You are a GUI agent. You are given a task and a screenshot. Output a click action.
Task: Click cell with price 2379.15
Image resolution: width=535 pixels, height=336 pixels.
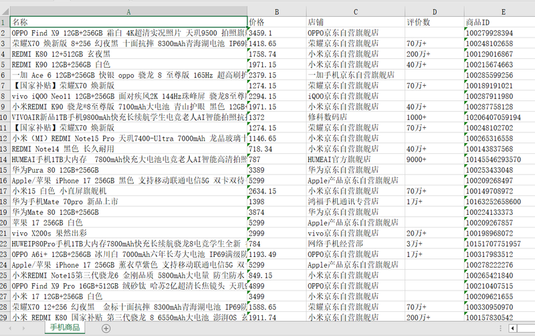277,75
